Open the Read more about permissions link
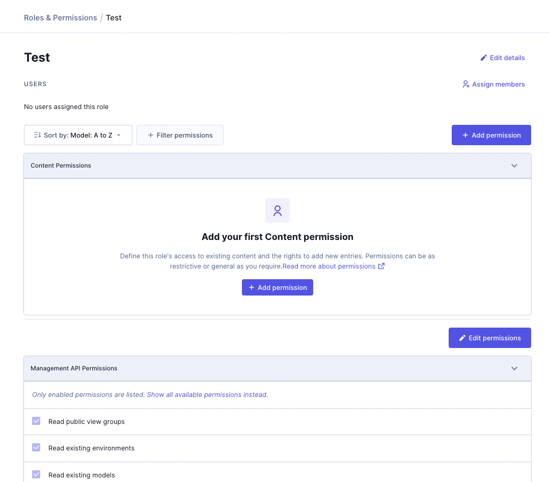550x482 pixels. pos(329,266)
